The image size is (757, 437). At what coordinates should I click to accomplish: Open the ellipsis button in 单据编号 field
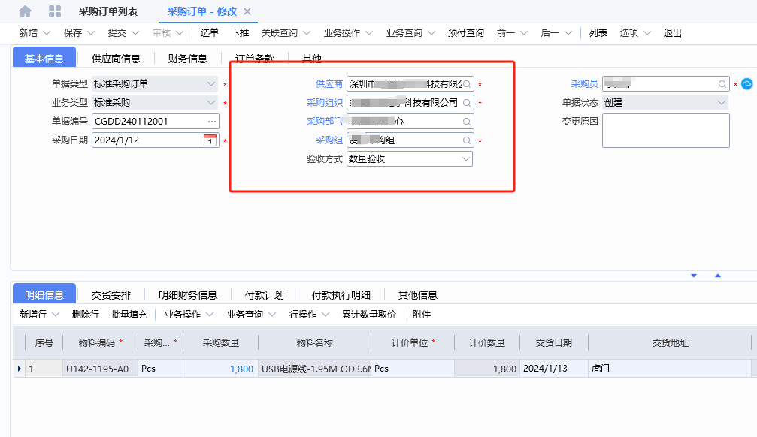pyautogui.click(x=212, y=122)
